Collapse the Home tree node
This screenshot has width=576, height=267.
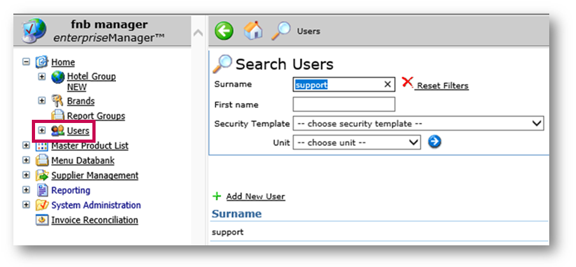tap(27, 62)
